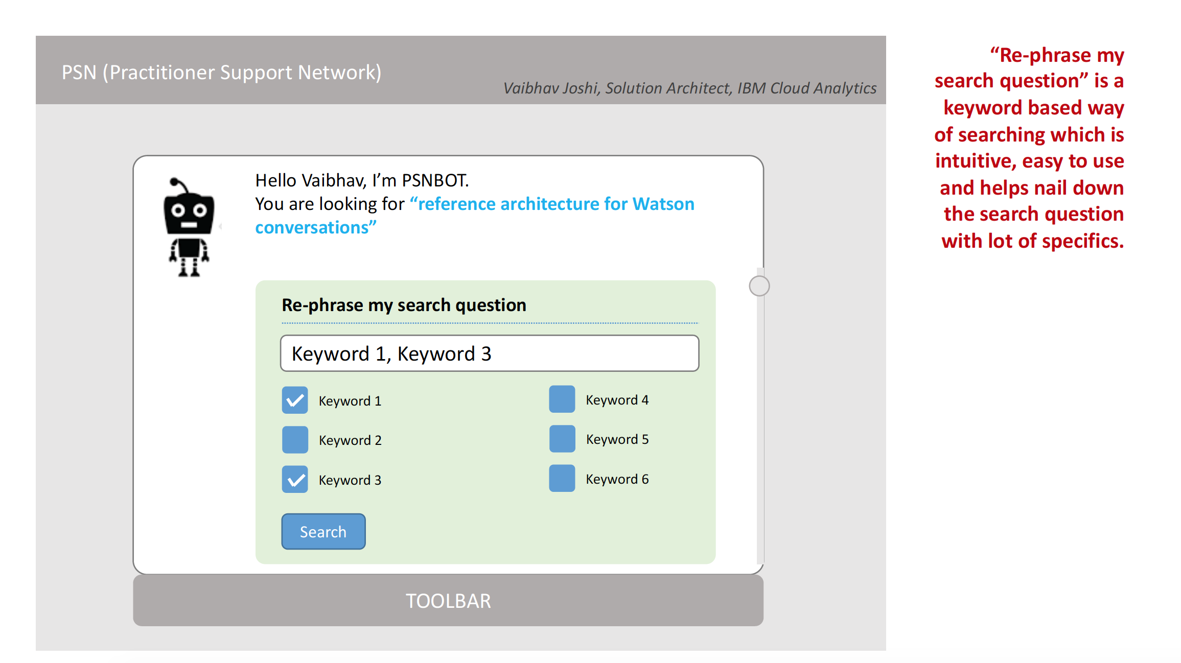Viewport: 1181px width, 663px height.
Task: Check the Keyword 6 checkbox
Action: 562,478
